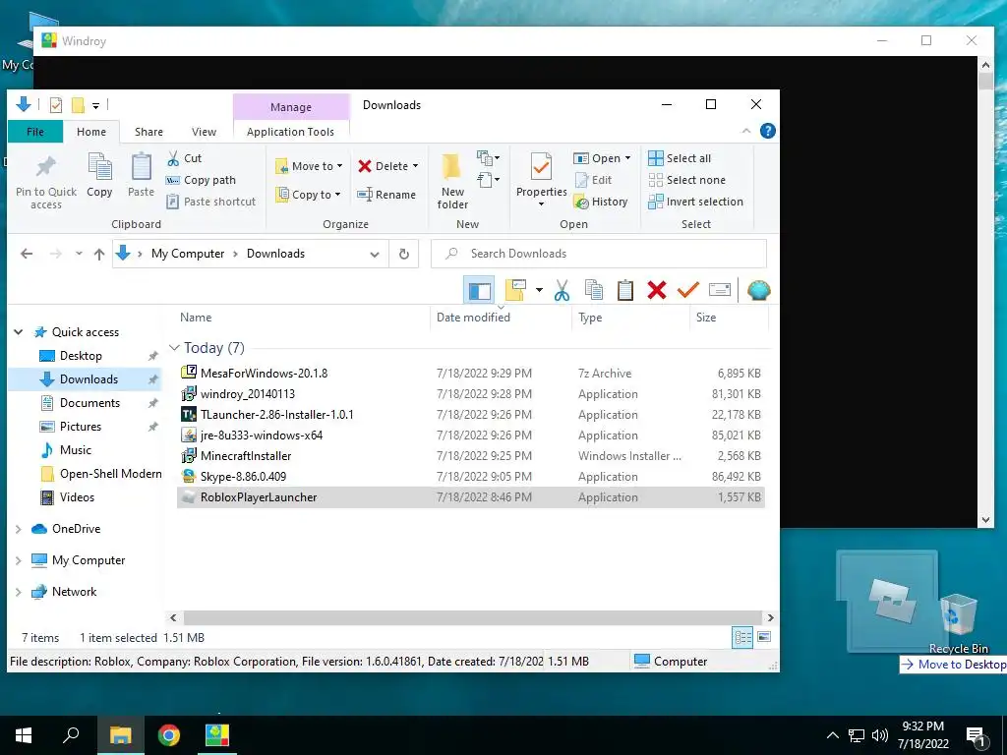Expand the Network tree node

19,592
